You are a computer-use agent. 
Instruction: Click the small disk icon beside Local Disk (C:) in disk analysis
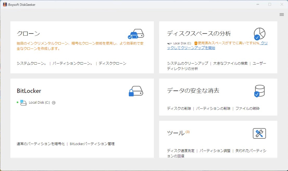169,43
